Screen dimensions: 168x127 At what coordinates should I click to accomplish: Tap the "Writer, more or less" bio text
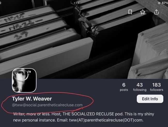click(x=32, y=114)
